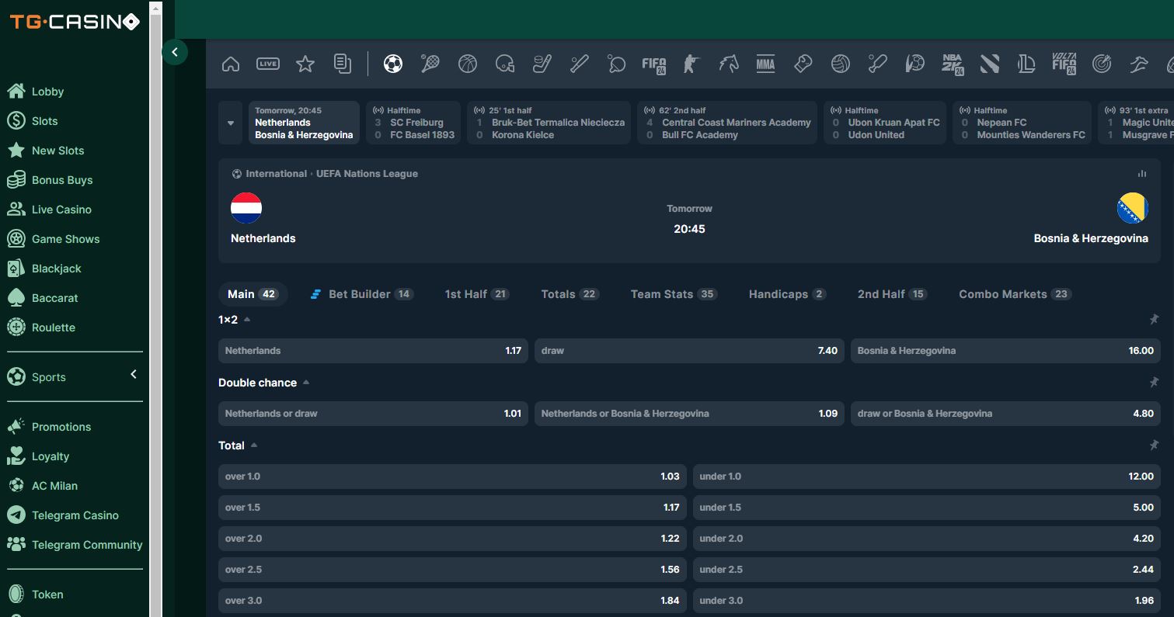1174x617 pixels.
Task: Open Ubon Kruan Apat FC match card
Action: click(885, 123)
